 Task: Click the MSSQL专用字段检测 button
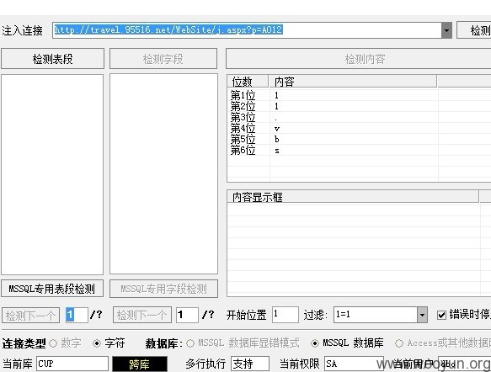click(x=163, y=289)
